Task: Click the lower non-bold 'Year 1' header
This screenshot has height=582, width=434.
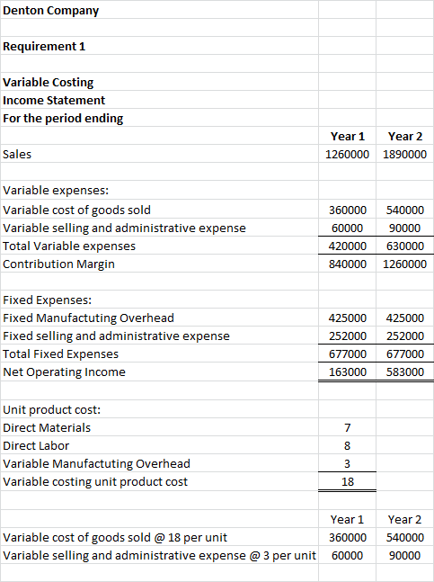Action: tap(347, 519)
